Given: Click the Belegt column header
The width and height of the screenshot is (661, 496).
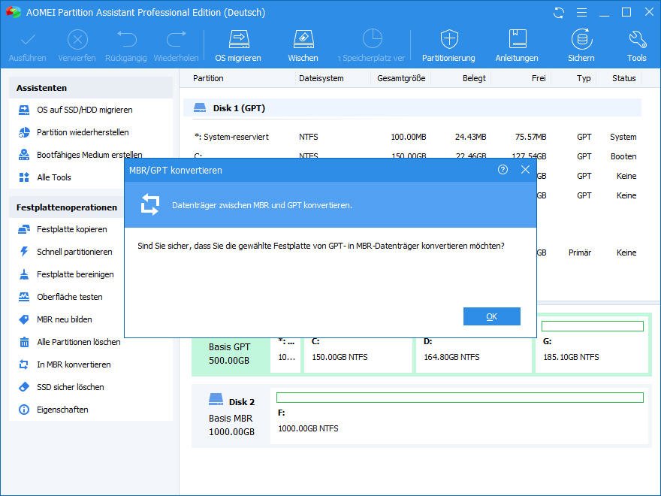Looking at the screenshot, I should coord(474,78).
